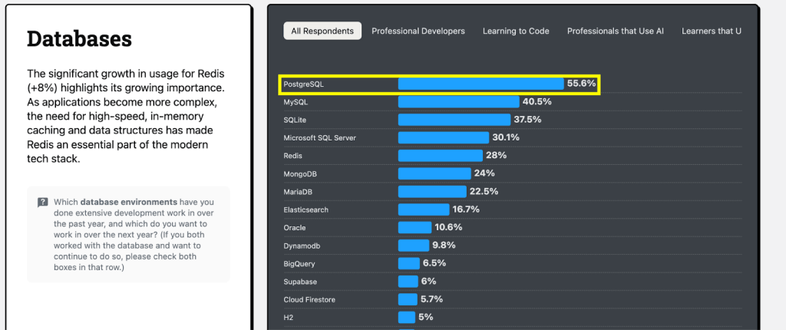This screenshot has height=330, width=786.
Task: Switch to the Professional Developers tab
Action: [418, 31]
